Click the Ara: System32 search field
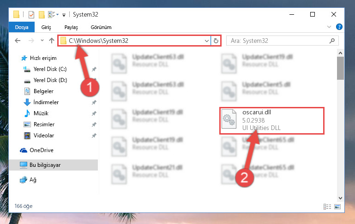This screenshot has width=355, height=224. pyautogui.click(x=277, y=41)
